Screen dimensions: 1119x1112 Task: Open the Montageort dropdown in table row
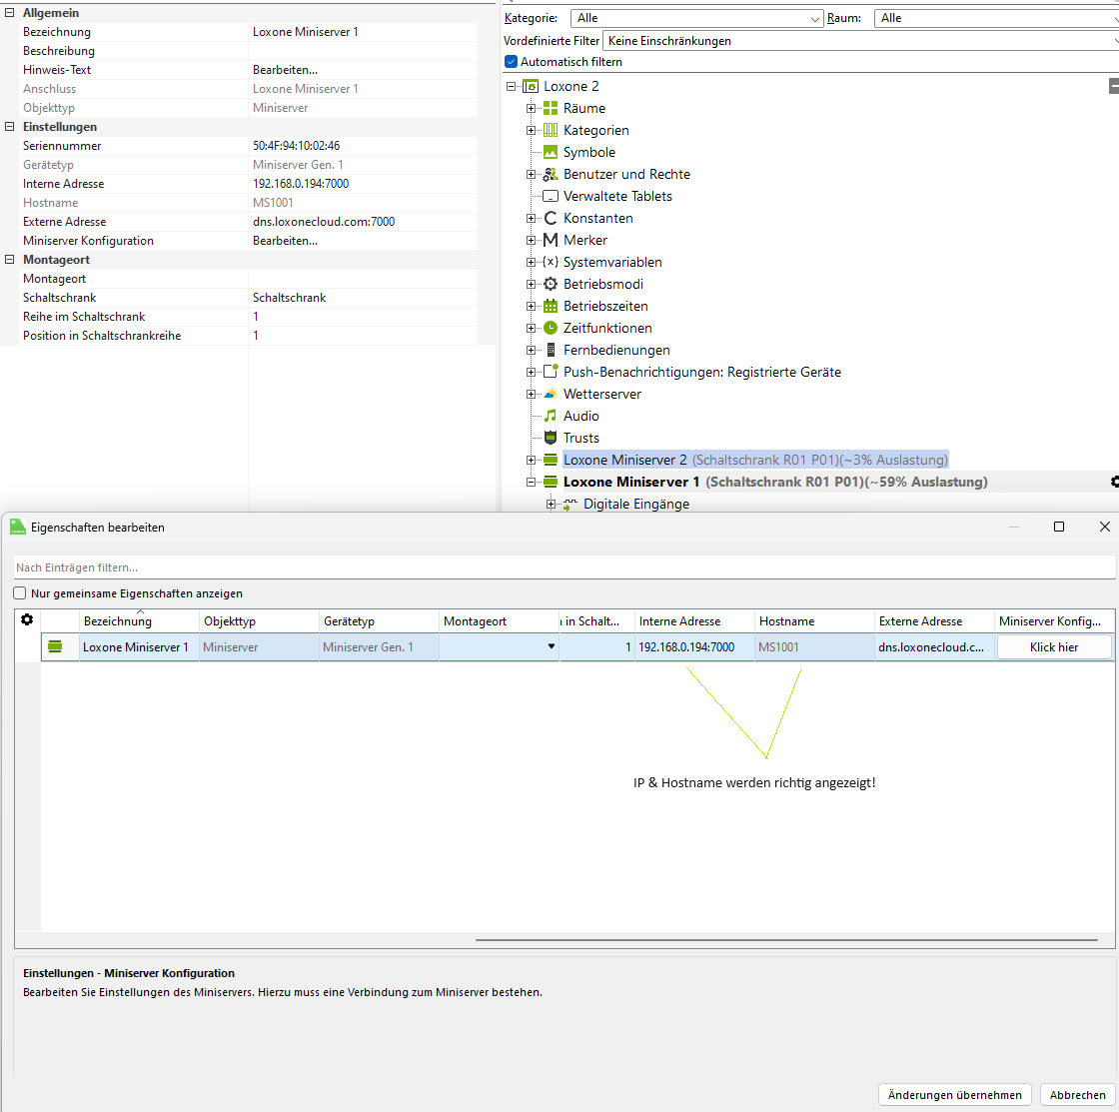point(551,646)
